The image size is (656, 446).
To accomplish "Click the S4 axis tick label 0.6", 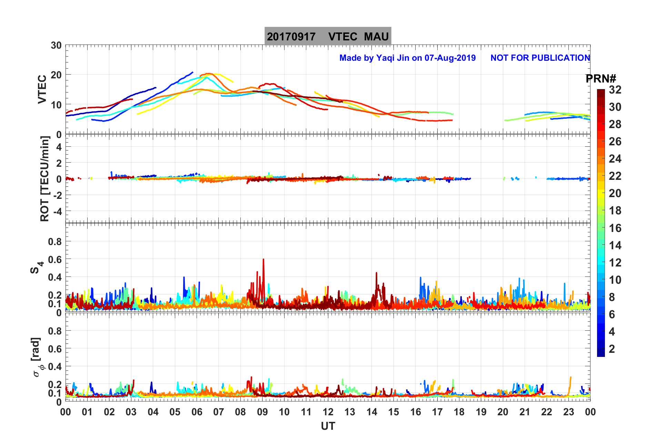I will (55, 259).
